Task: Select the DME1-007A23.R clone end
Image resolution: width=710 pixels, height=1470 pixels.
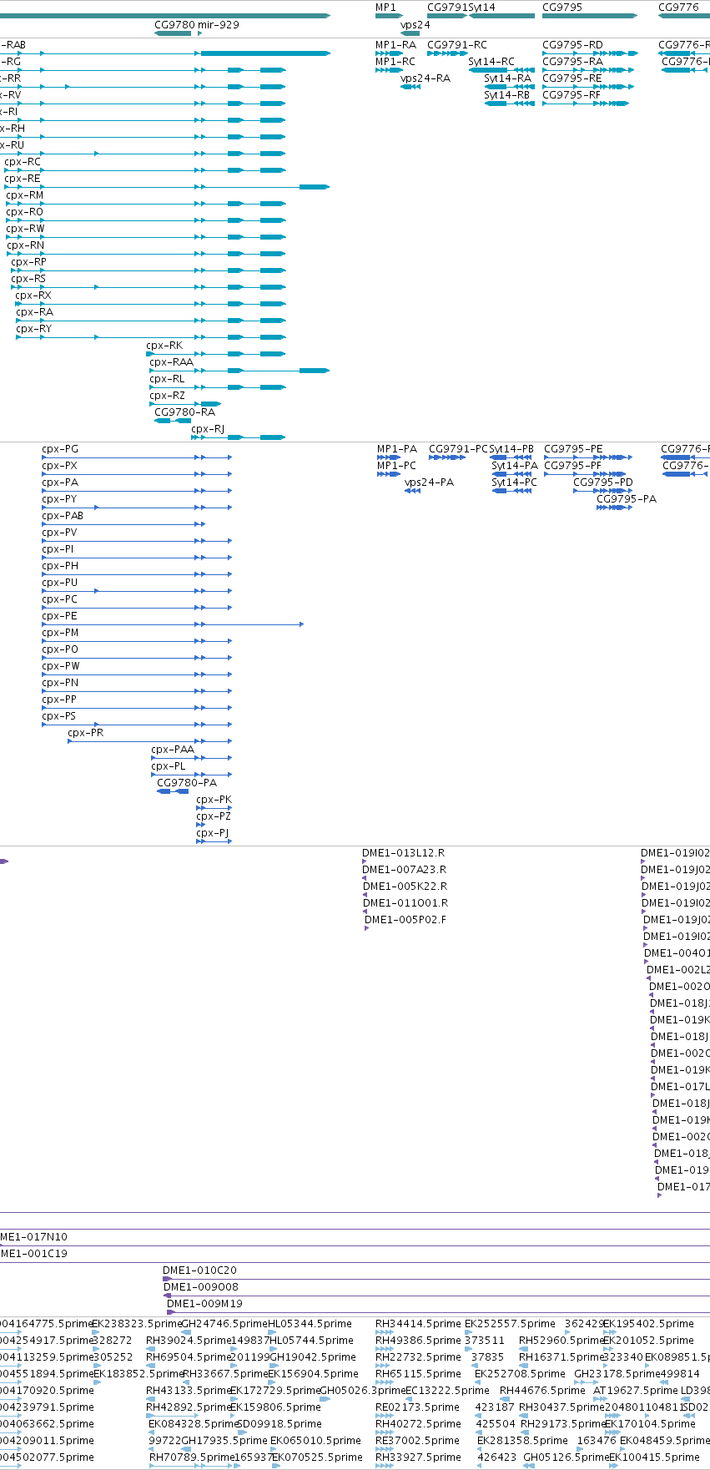Action: (x=404, y=870)
